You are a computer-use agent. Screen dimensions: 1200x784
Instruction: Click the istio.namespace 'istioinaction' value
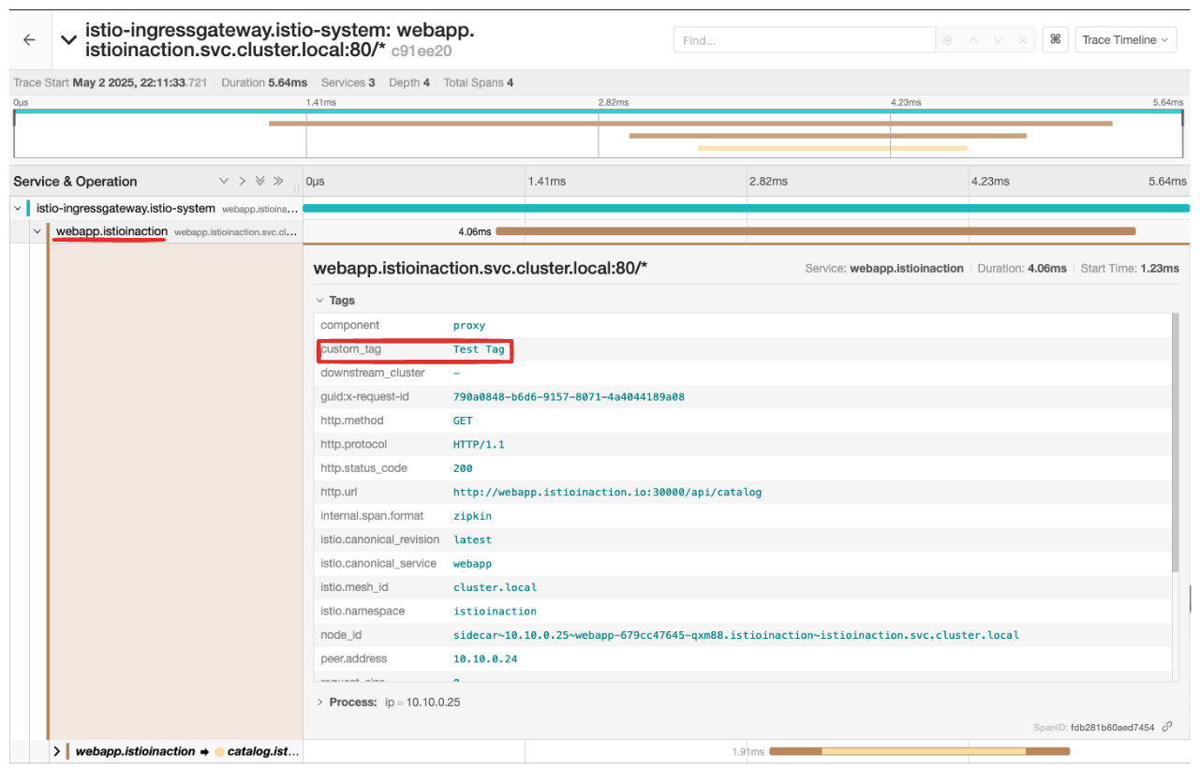(x=495, y=611)
